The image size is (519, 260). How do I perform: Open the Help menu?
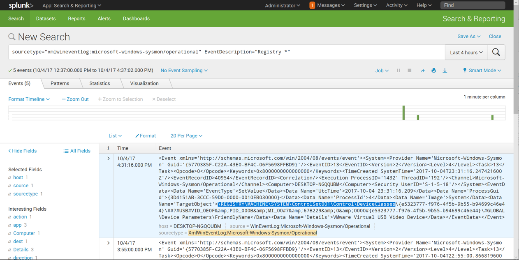(x=424, y=5)
